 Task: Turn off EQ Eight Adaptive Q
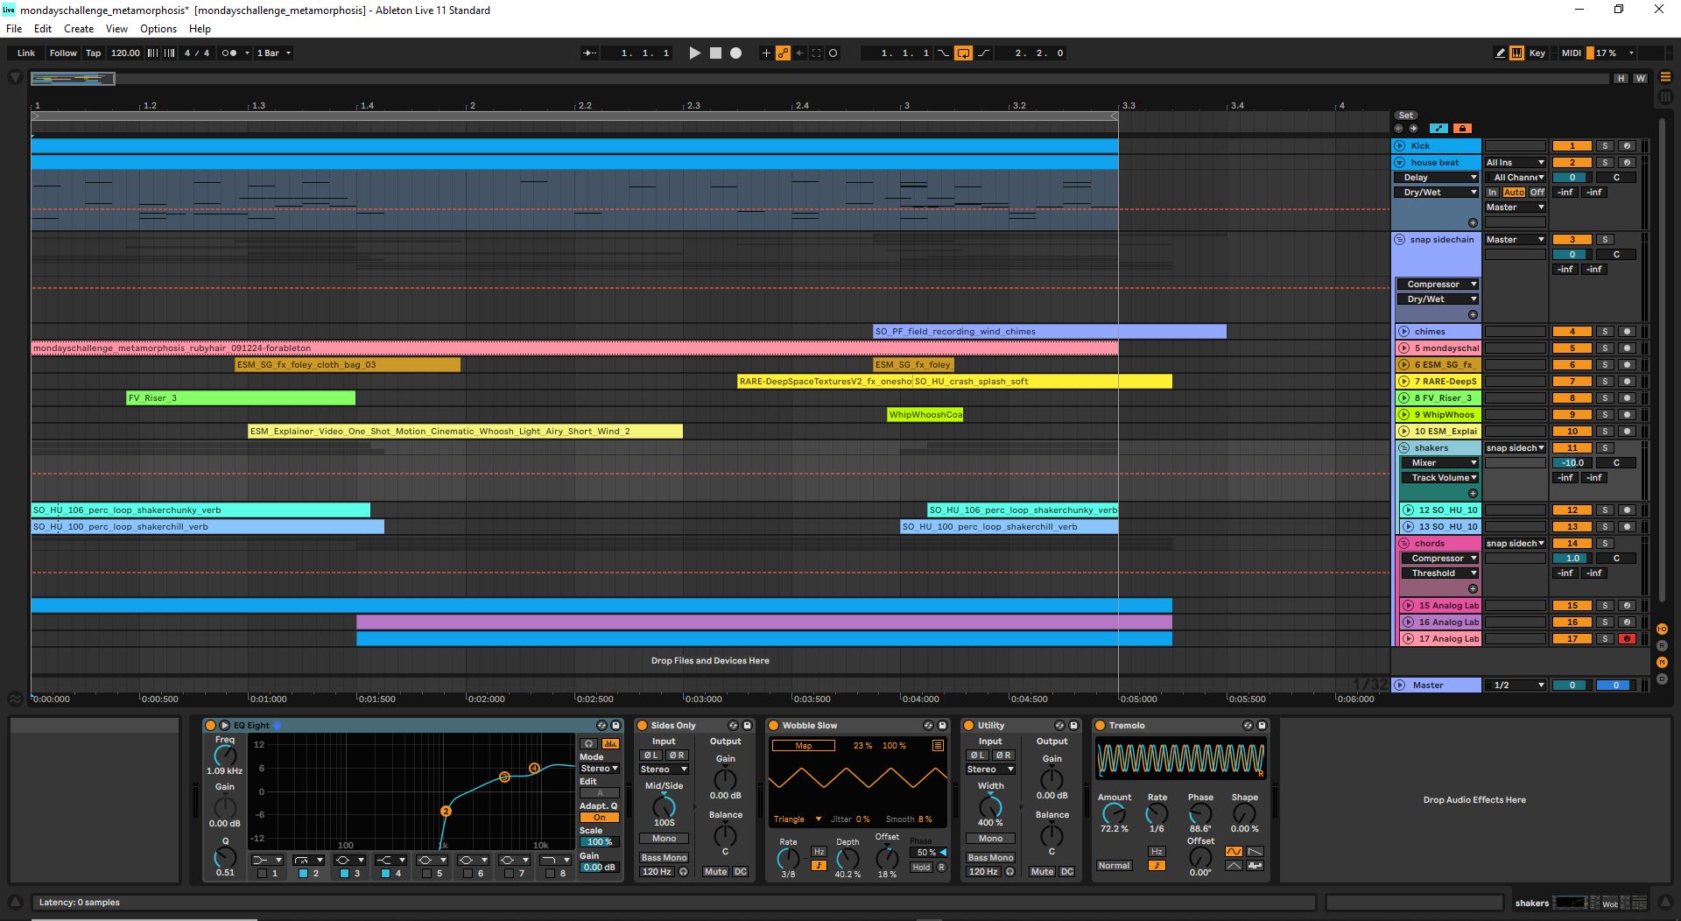(600, 818)
